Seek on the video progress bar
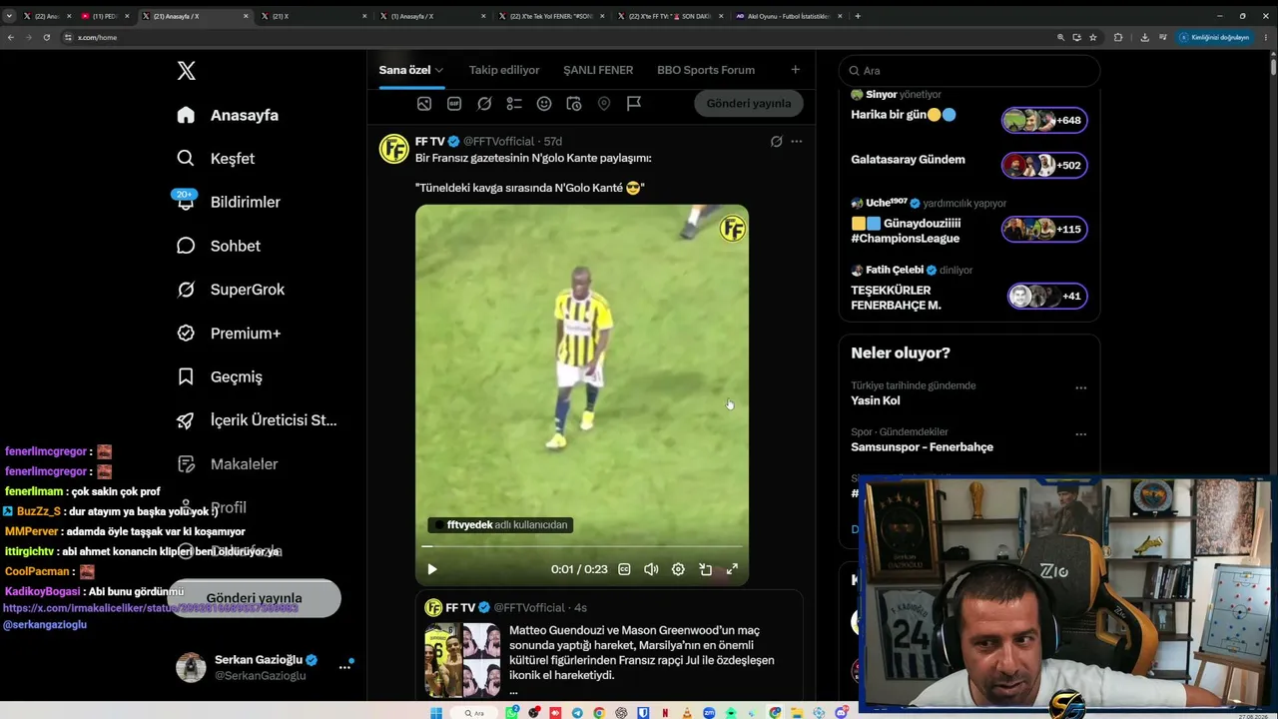Screen dimensions: 1278x719 click(582, 546)
